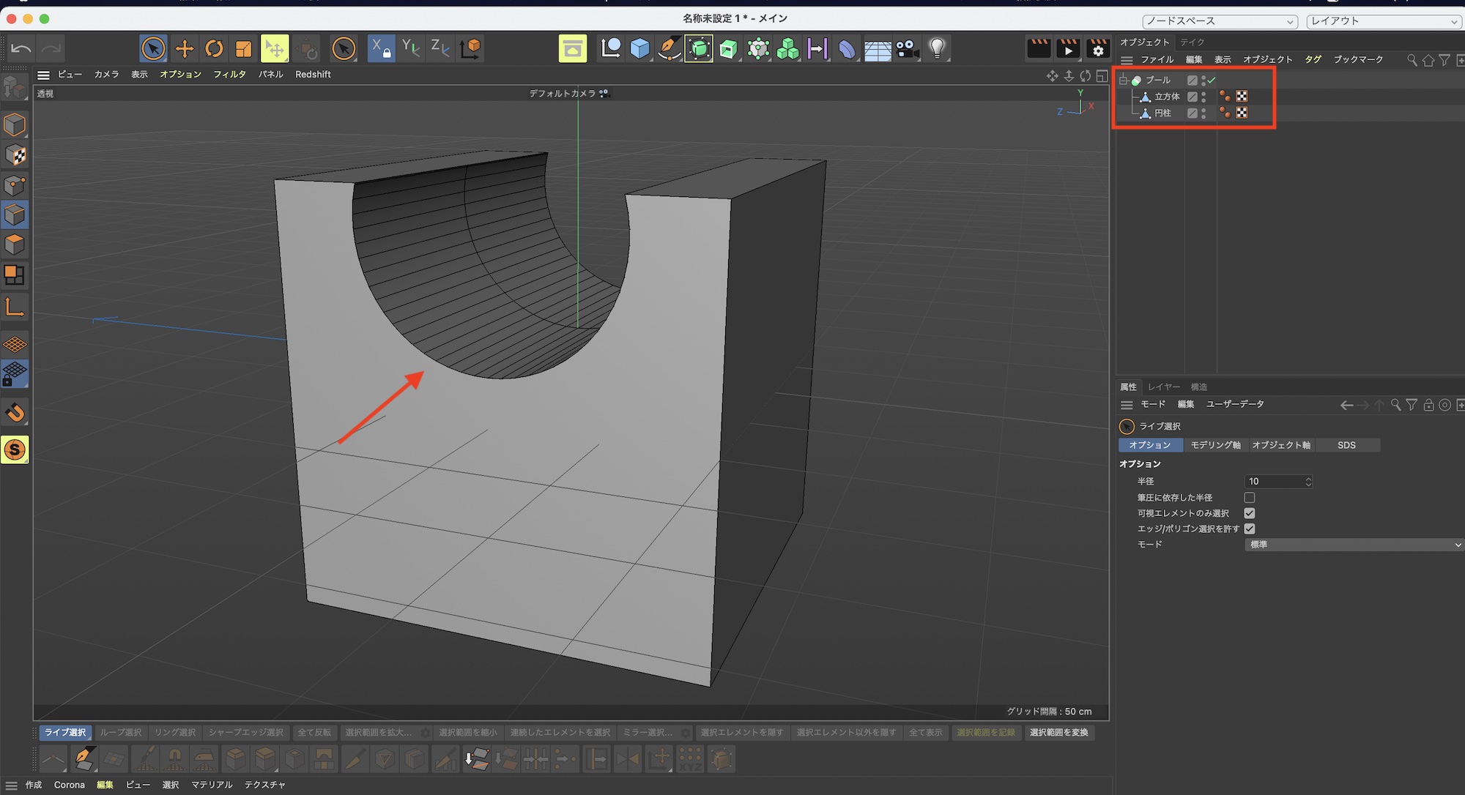This screenshot has height=795, width=1465.
Task: Select the Live Selection tool
Action: click(x=153, y=48)
